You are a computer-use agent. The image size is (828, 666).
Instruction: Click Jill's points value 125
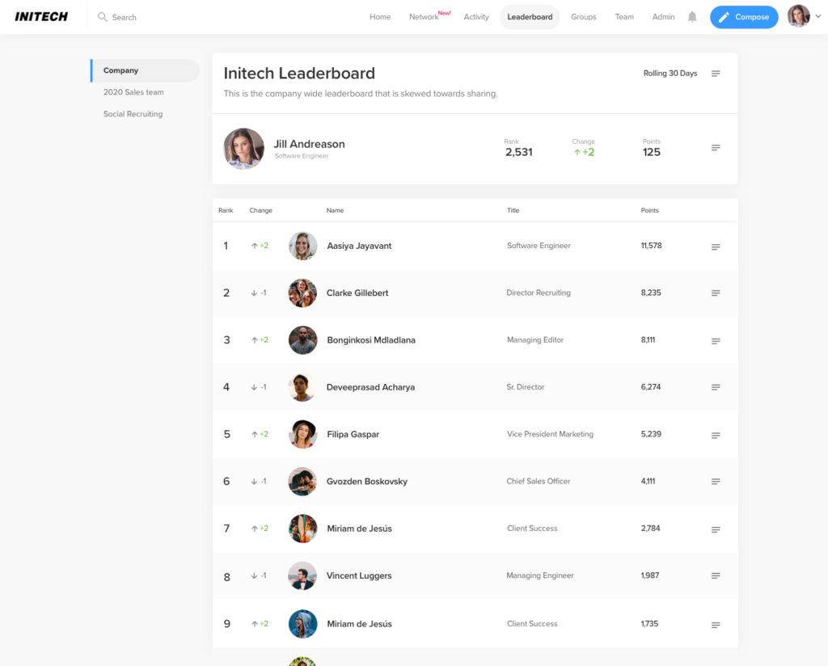651,152
